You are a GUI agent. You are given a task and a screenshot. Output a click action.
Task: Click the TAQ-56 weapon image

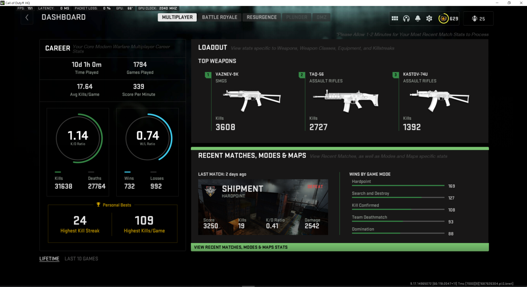point(346,101)
